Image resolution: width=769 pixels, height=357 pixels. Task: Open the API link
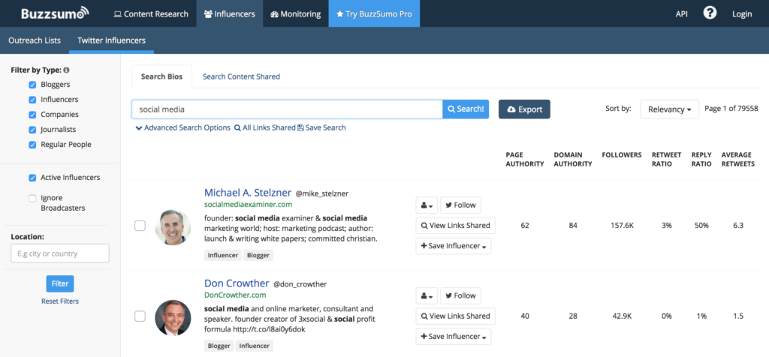[x=681, y=13]
